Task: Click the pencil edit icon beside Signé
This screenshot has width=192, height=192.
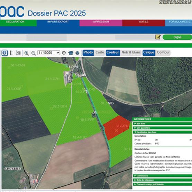Action: point(158,37)
